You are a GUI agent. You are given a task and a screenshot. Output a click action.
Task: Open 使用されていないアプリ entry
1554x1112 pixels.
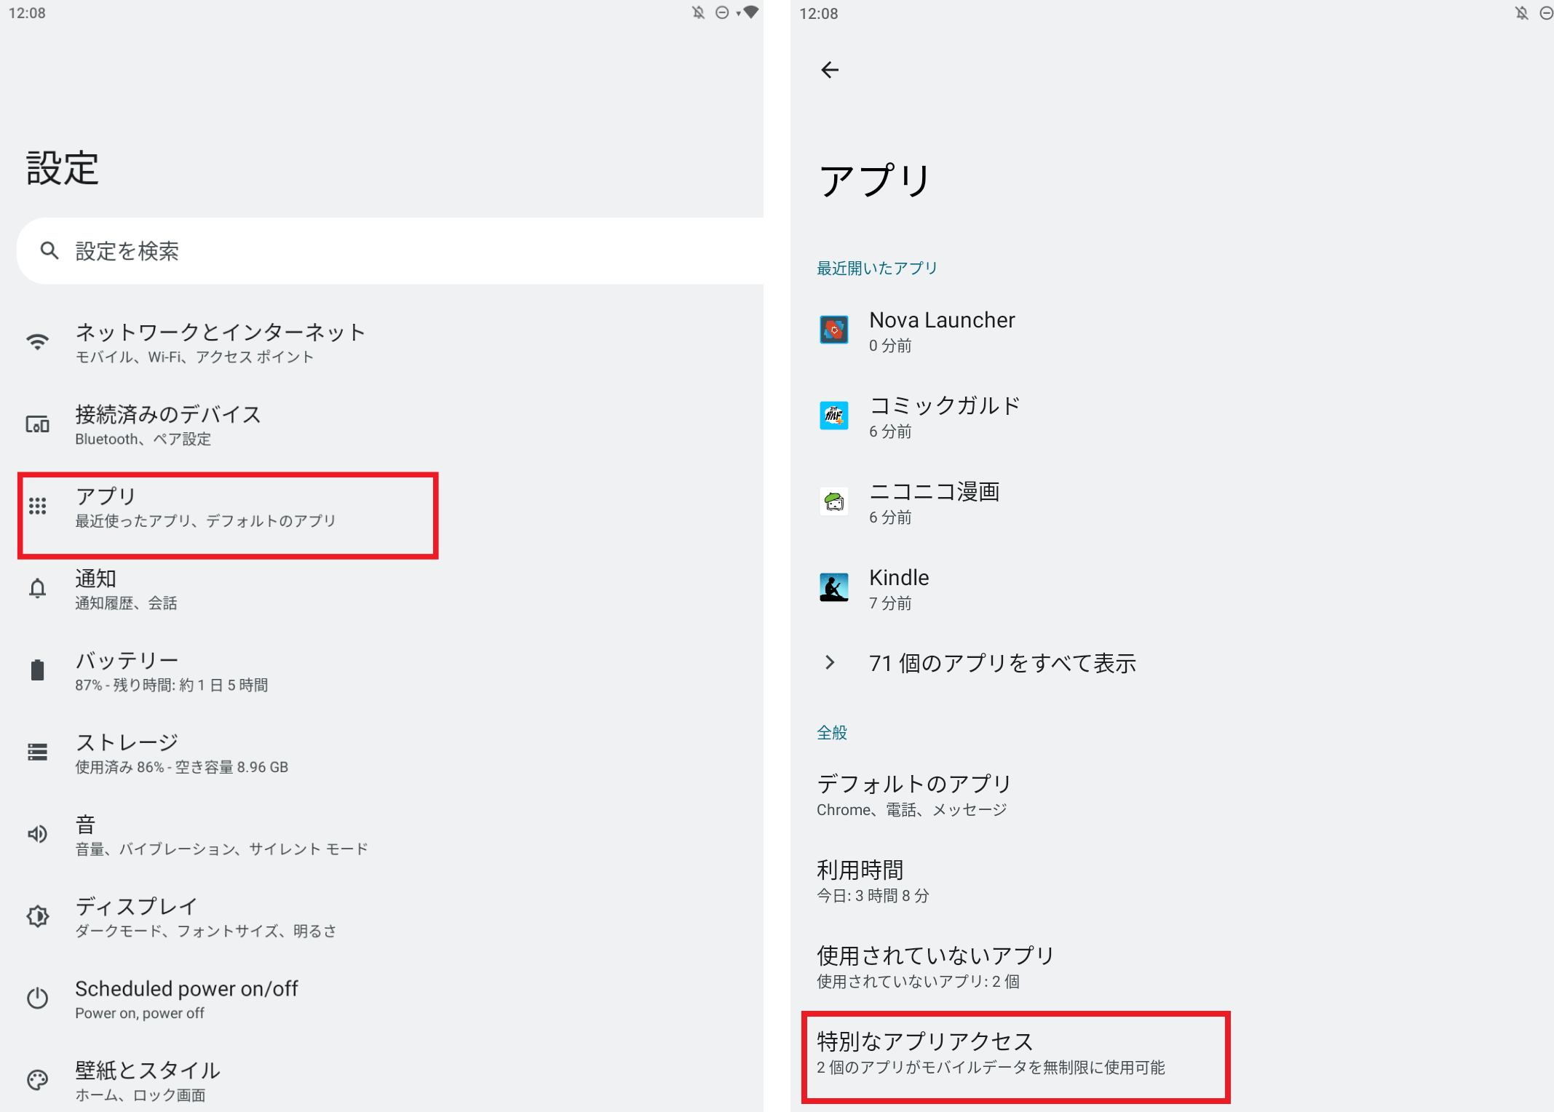(935, 966)
